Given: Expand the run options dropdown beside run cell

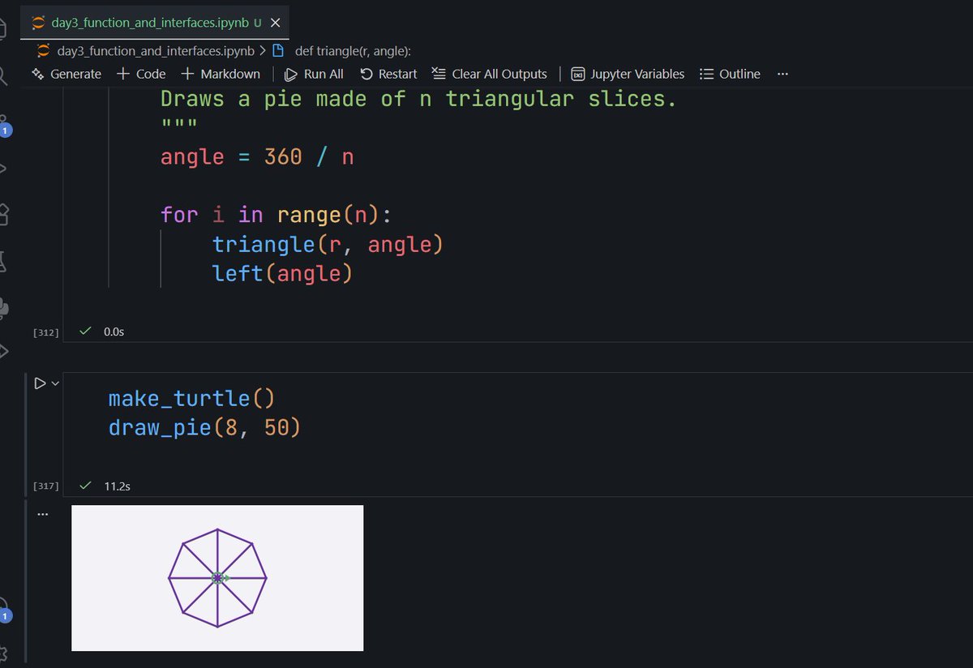Looking at the screenshot, I should tap(55, 383).
